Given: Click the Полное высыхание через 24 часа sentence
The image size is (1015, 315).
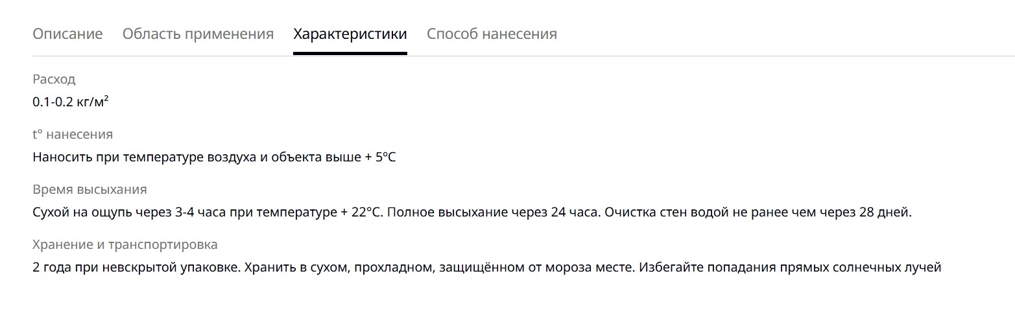Looking at the screenshot, I should click(495, 212).
